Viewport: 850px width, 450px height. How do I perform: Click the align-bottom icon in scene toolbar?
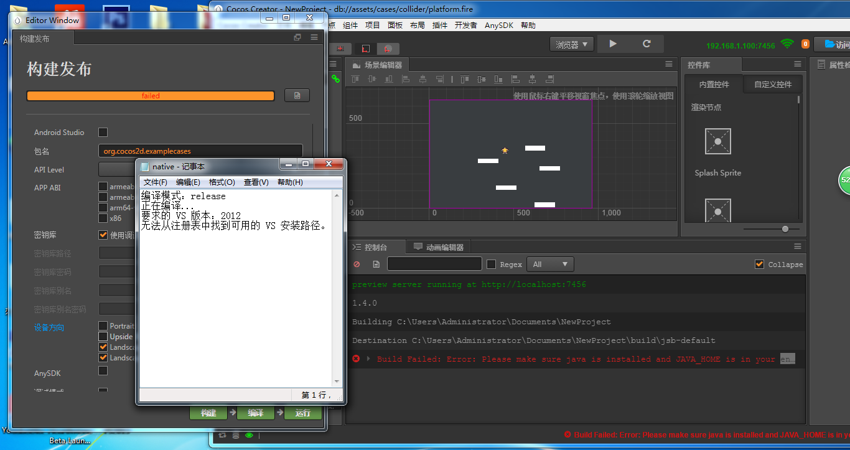[x=389, y=79]
